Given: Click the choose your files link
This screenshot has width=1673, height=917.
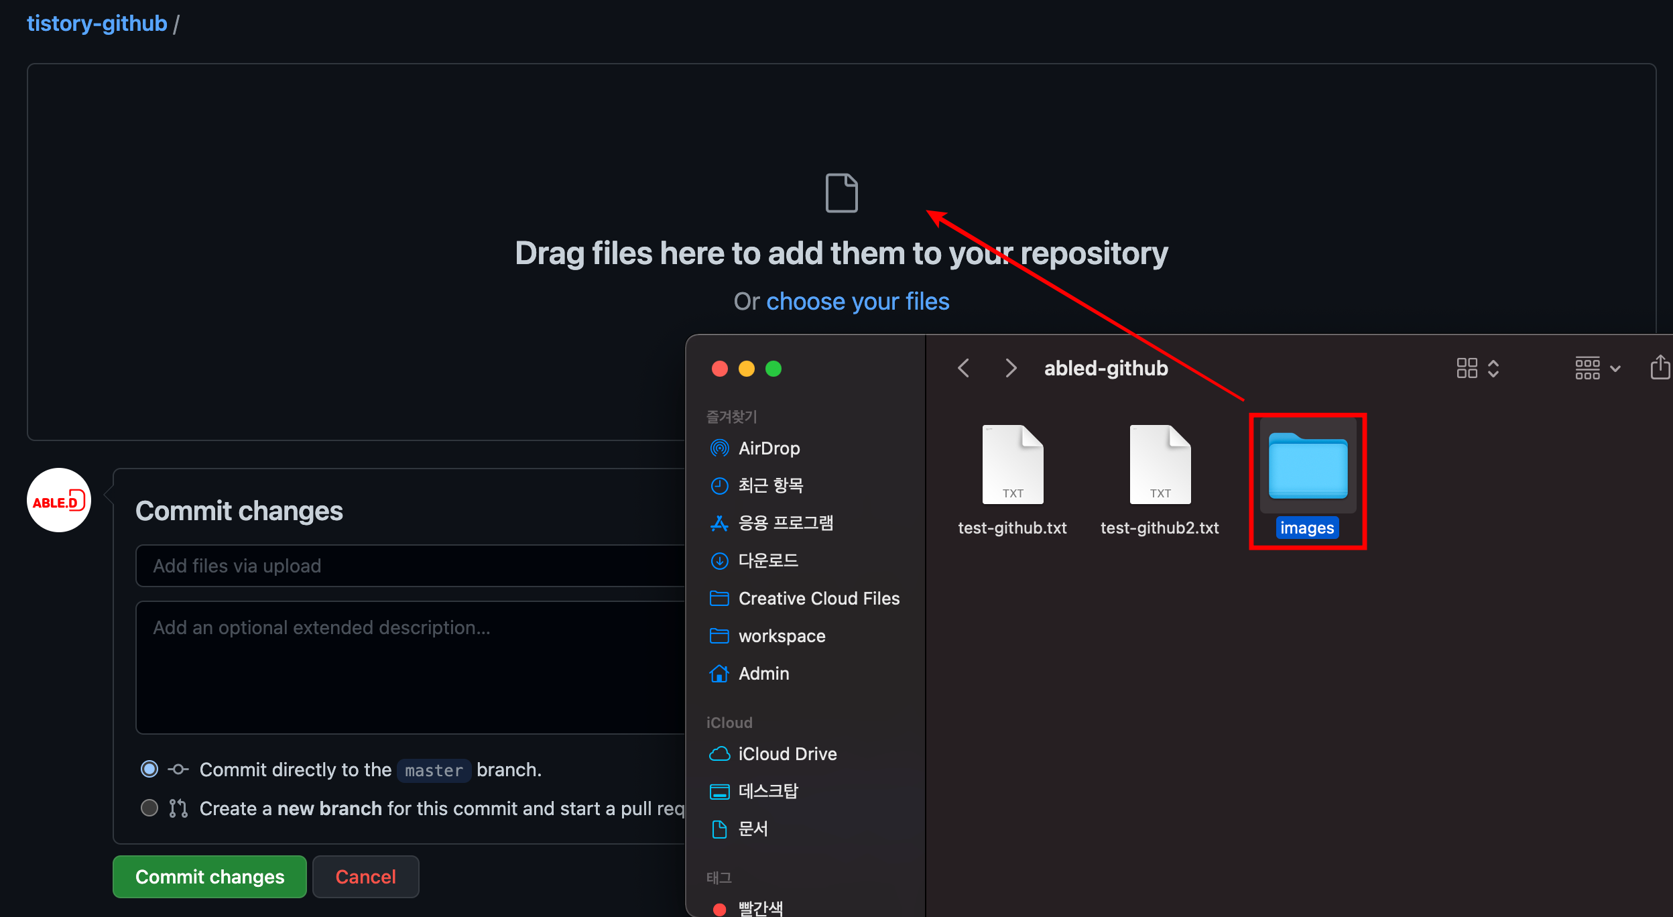Looking at the screenshot, I should pyautogui.click(x=857, y=302).
